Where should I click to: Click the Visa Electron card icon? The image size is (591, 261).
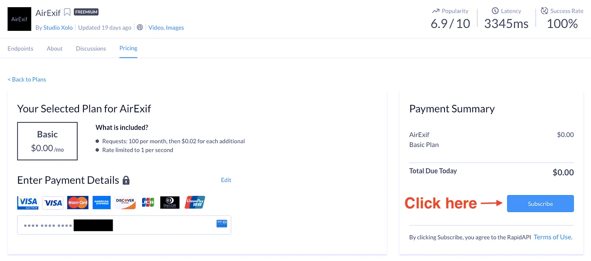coord(28,203)
